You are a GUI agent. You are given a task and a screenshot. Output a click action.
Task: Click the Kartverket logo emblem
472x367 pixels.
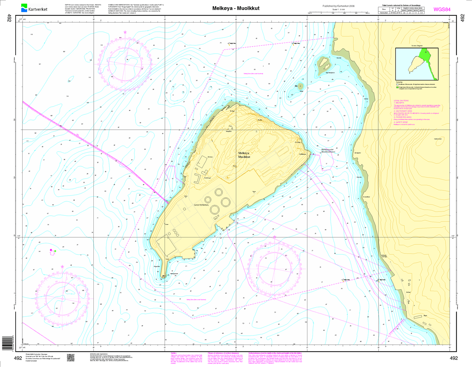pos(24,8)
